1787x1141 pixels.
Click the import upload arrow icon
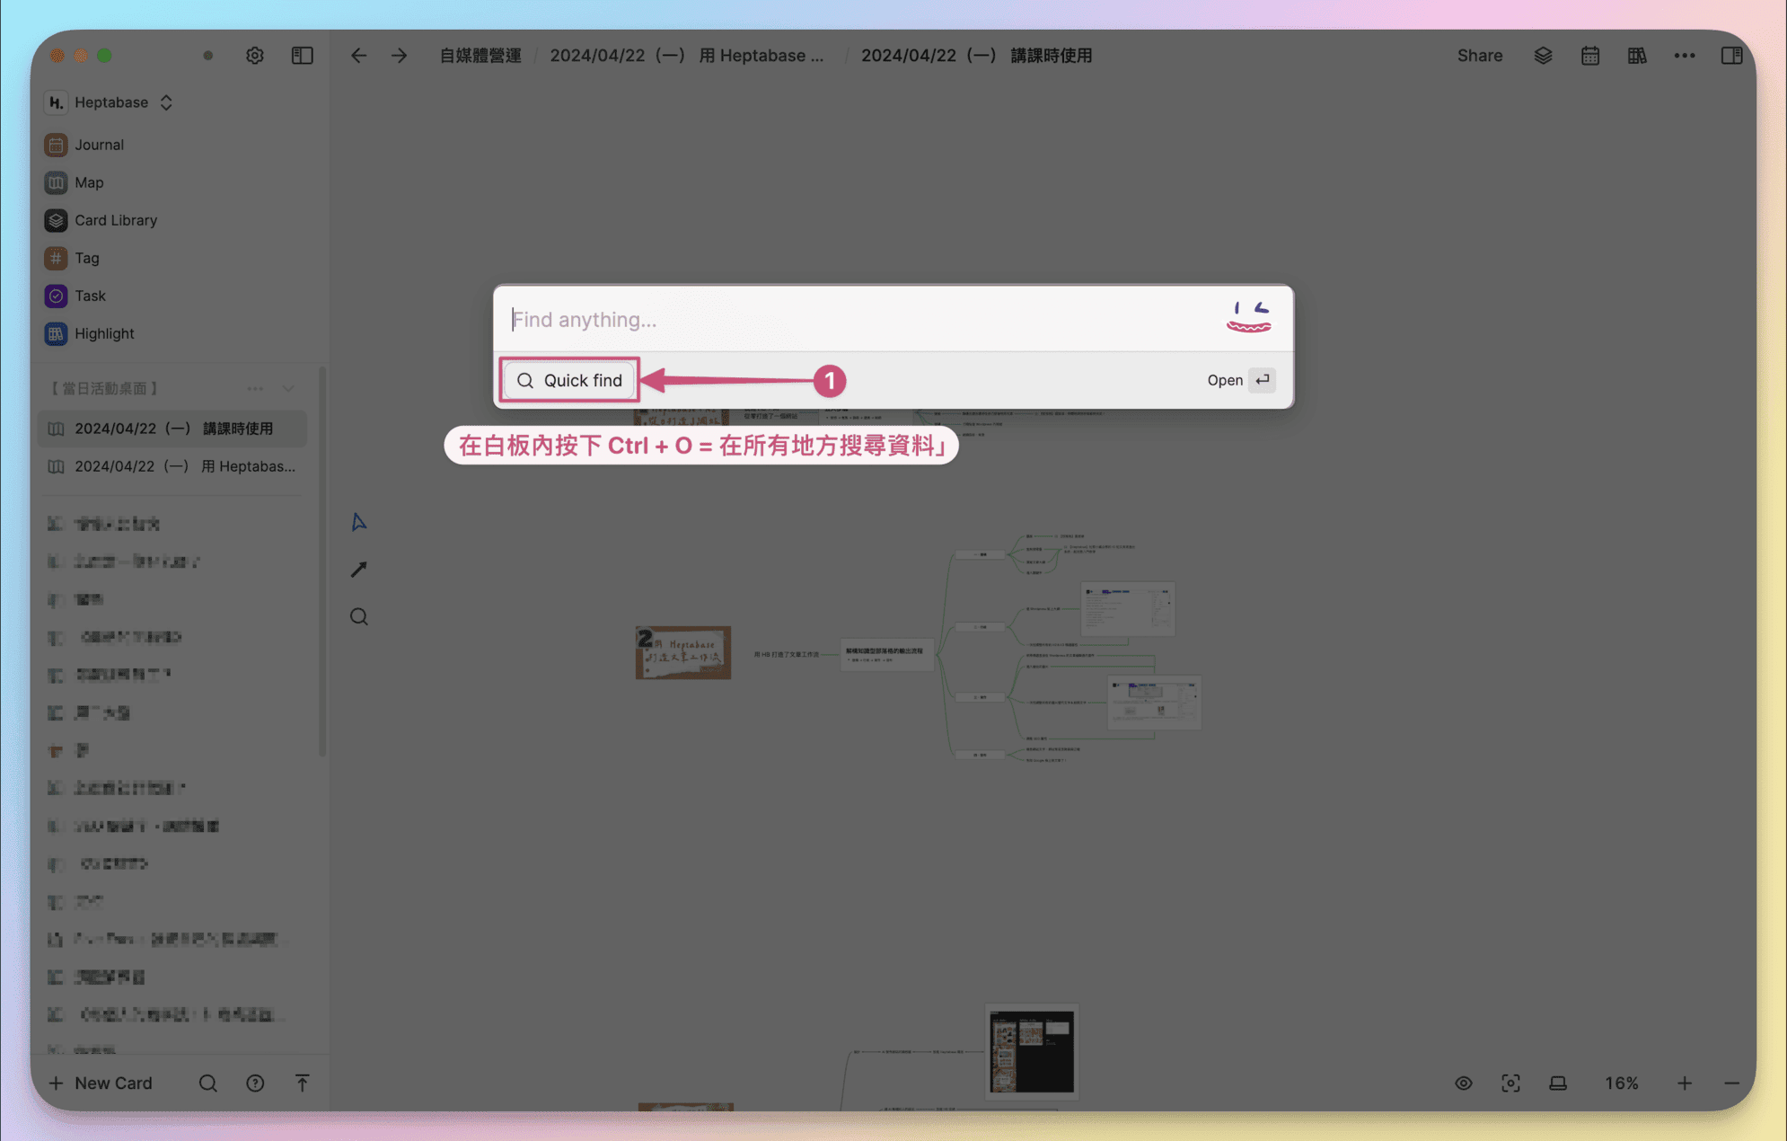tap(302, 1083)
